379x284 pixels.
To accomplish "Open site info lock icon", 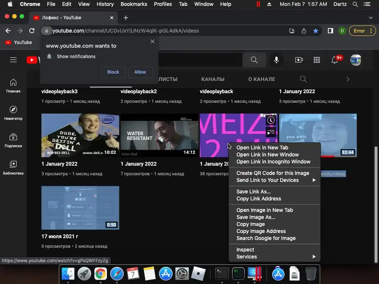I will click(46, 31).
